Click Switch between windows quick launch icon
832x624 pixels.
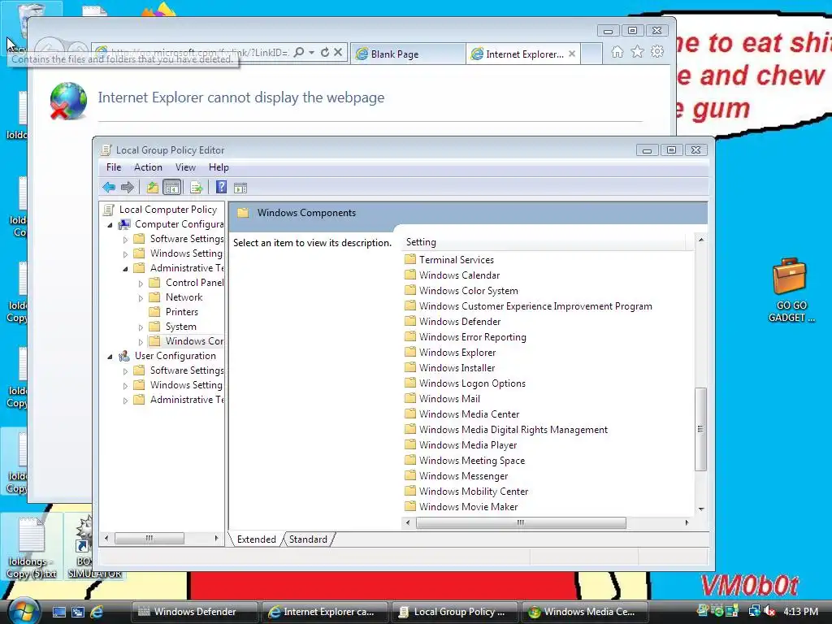tap(77, 612)
